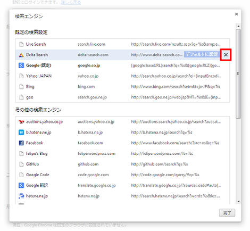Select the Facebook engine name
250x231 pixels.
(35, 143)
